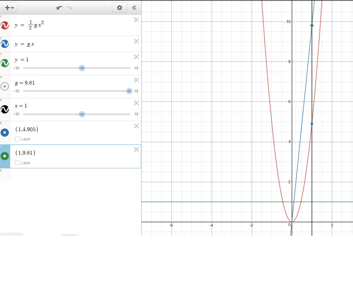Click the Redo arrow icon
Image resolution: width=353 pixels, height=306 pixels.
coord(69,8)
